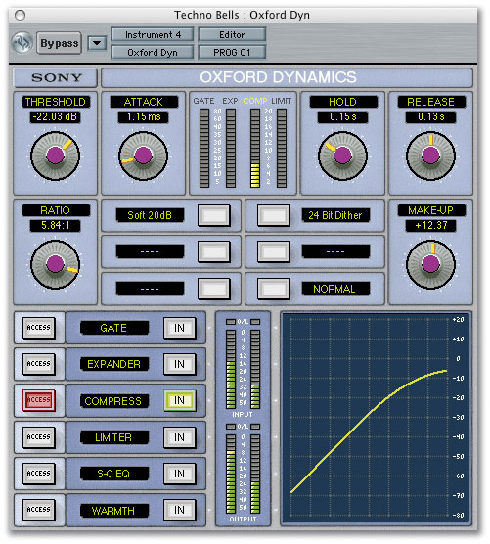490x544 pixels.
Task: Click the red Compress ACCESS button
Action: click(x=39, y=400)
